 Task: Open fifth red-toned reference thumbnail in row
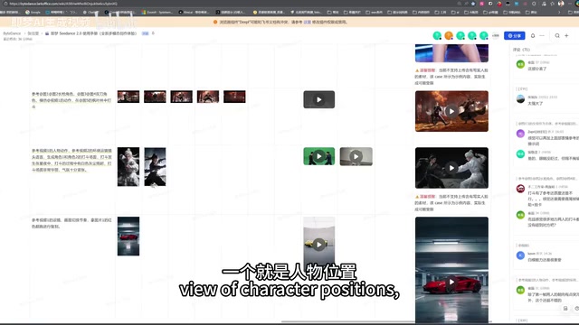[x=234, y=97]
